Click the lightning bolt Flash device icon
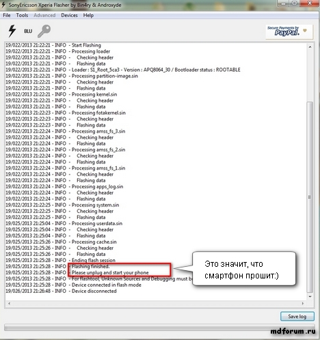Screen dimensions: 320x340 coord(12,31)
